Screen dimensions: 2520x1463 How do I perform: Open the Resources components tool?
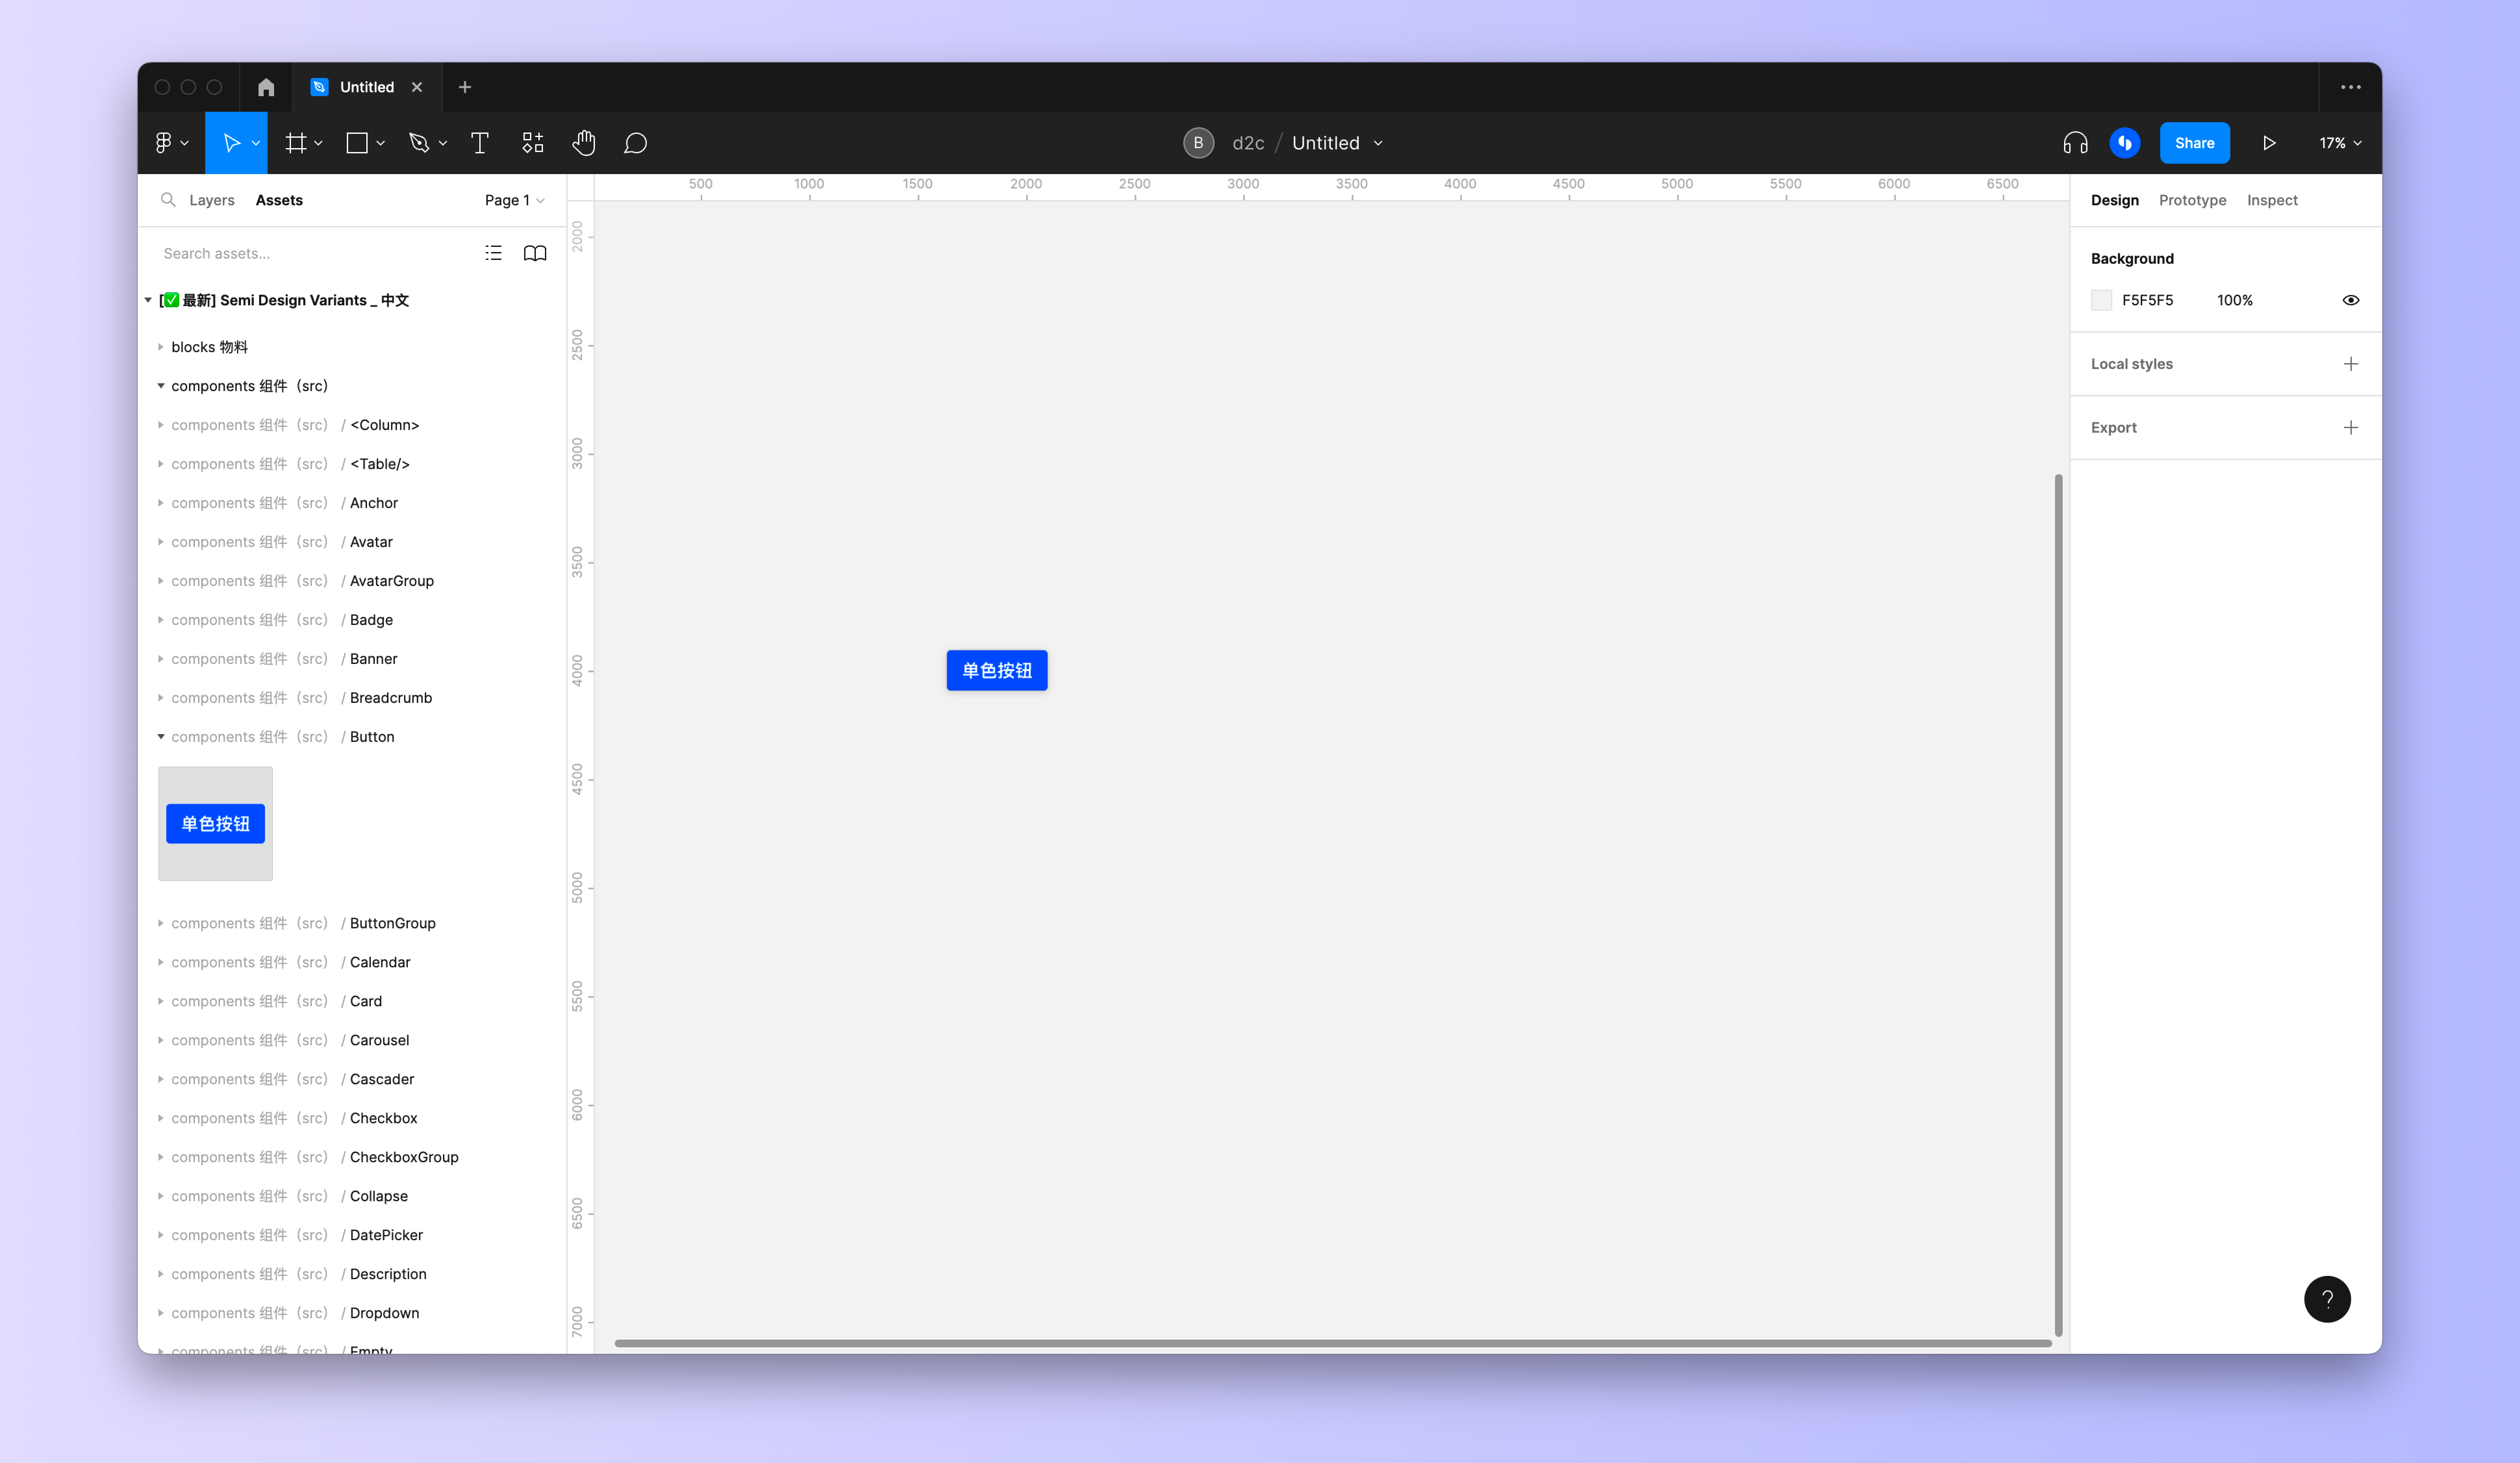(x=533, y=143)
